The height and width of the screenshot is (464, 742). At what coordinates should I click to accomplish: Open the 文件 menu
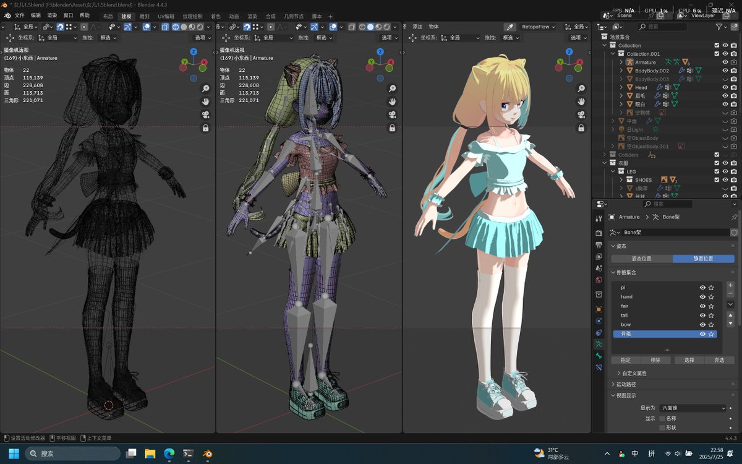tap(20, 15)
